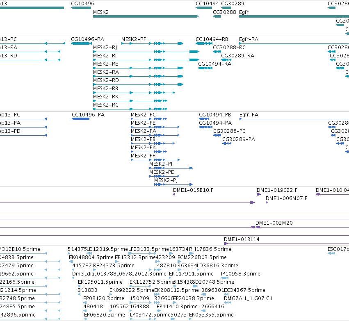The height and width of the screenshot is (321, 349).
Task: Click the MESK2-PA protein label
Action: 144,131
